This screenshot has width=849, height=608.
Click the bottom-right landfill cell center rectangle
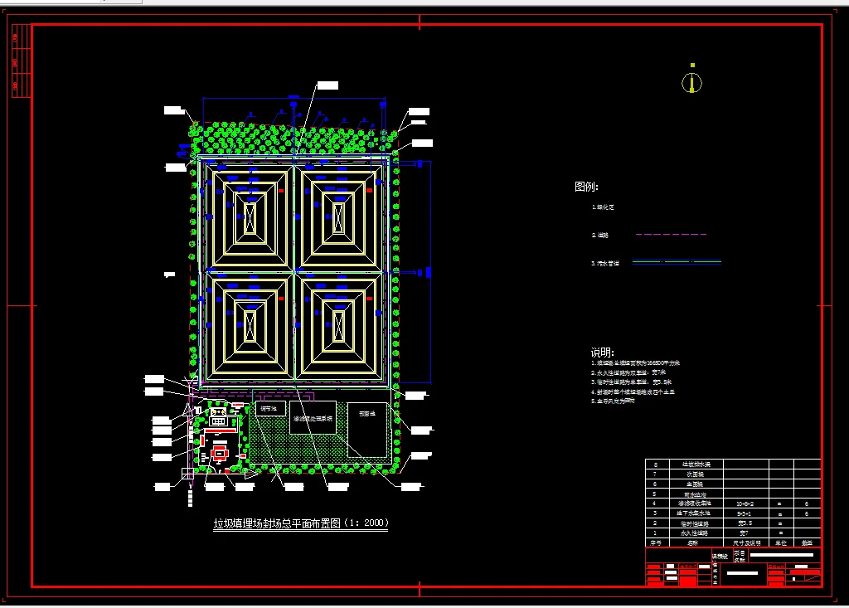click(338, 327)
